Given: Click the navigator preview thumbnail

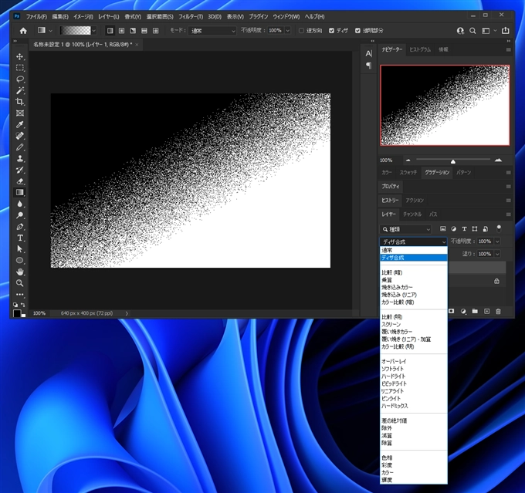Looking at the screenshot, I should (x=445, y=105).
